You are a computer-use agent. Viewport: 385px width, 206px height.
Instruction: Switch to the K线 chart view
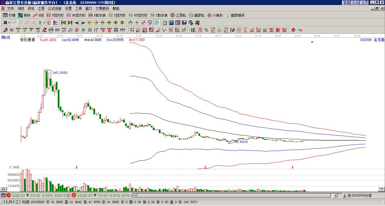38,15
